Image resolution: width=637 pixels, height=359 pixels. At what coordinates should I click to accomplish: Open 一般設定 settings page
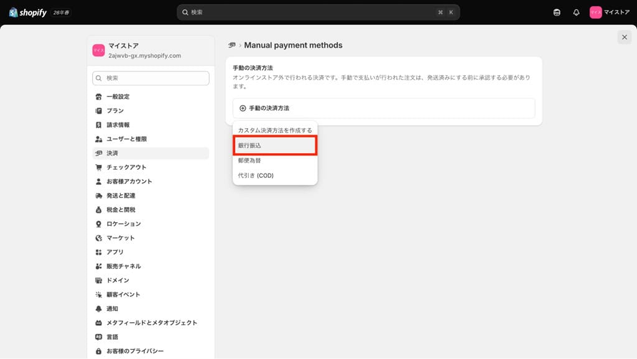(151, 96)
